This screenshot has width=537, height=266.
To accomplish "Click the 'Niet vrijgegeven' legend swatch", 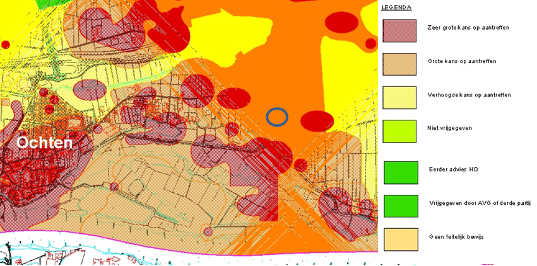I will 399,131.
